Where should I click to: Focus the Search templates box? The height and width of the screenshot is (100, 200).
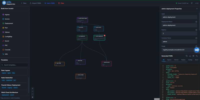(14, 65)
